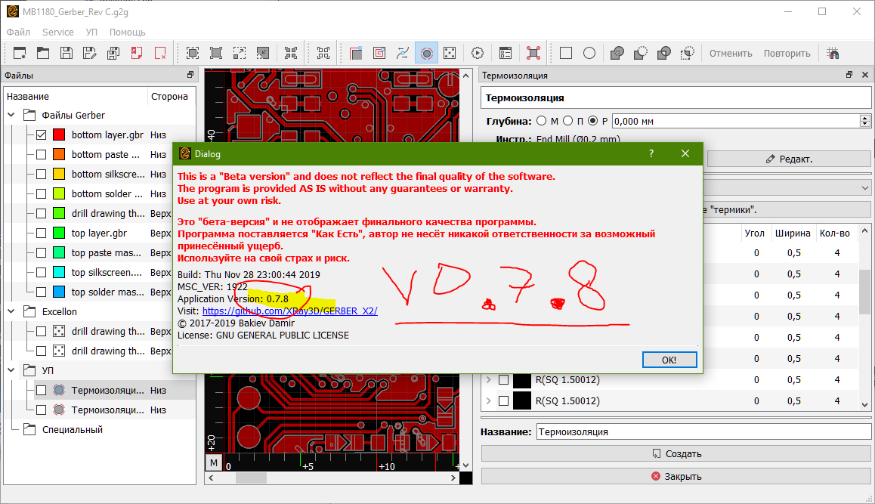This screenshot has width=875, height=504.
Task: Select the rectangle shape tool
Action: pos(566,53)
